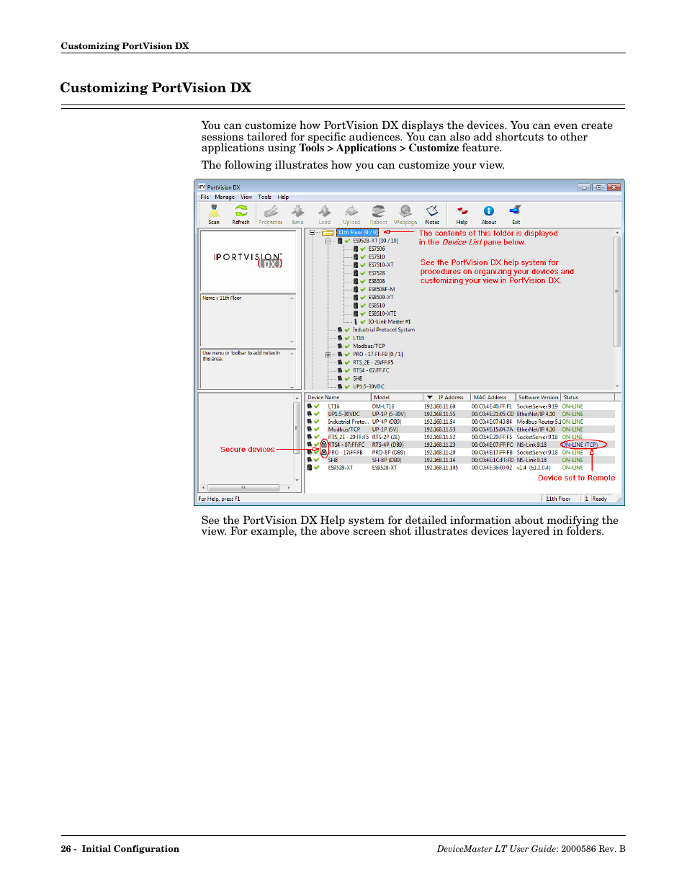Click the Name : 11th Floor info box
Screen dimensions: 687x890
click(x=248, y=320)
